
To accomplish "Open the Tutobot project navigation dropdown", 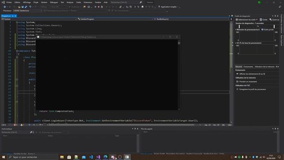I will (x=39, y=19).
